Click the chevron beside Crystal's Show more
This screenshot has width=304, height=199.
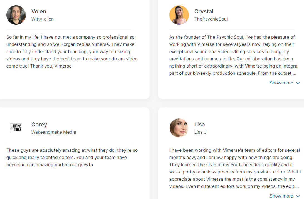coord(298,83)
